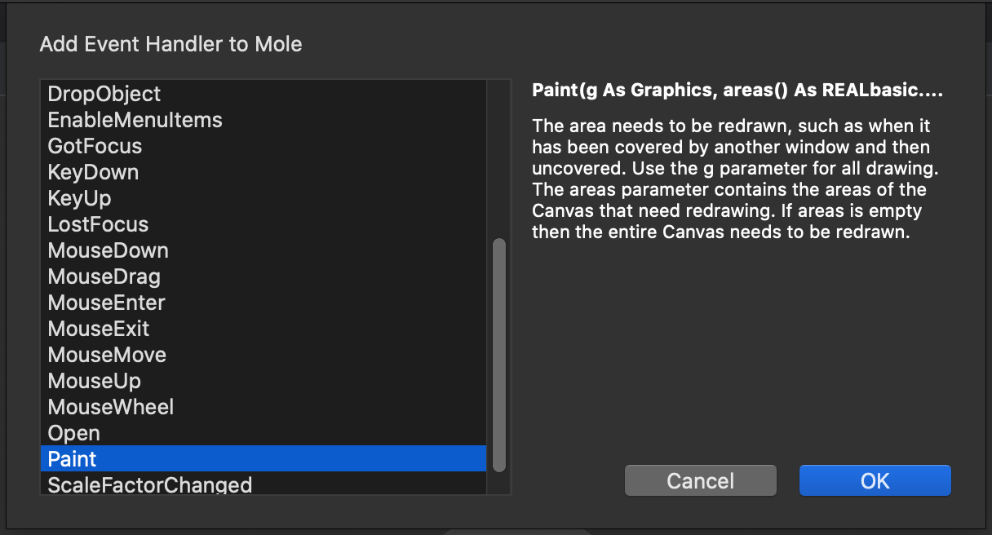This screenshot has width=992, height=535.
Task: Confirm with the OK button
Action: (875, 480)
